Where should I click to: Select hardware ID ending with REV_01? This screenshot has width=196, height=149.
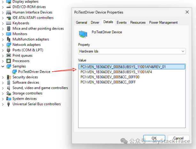tap(132, 67)
